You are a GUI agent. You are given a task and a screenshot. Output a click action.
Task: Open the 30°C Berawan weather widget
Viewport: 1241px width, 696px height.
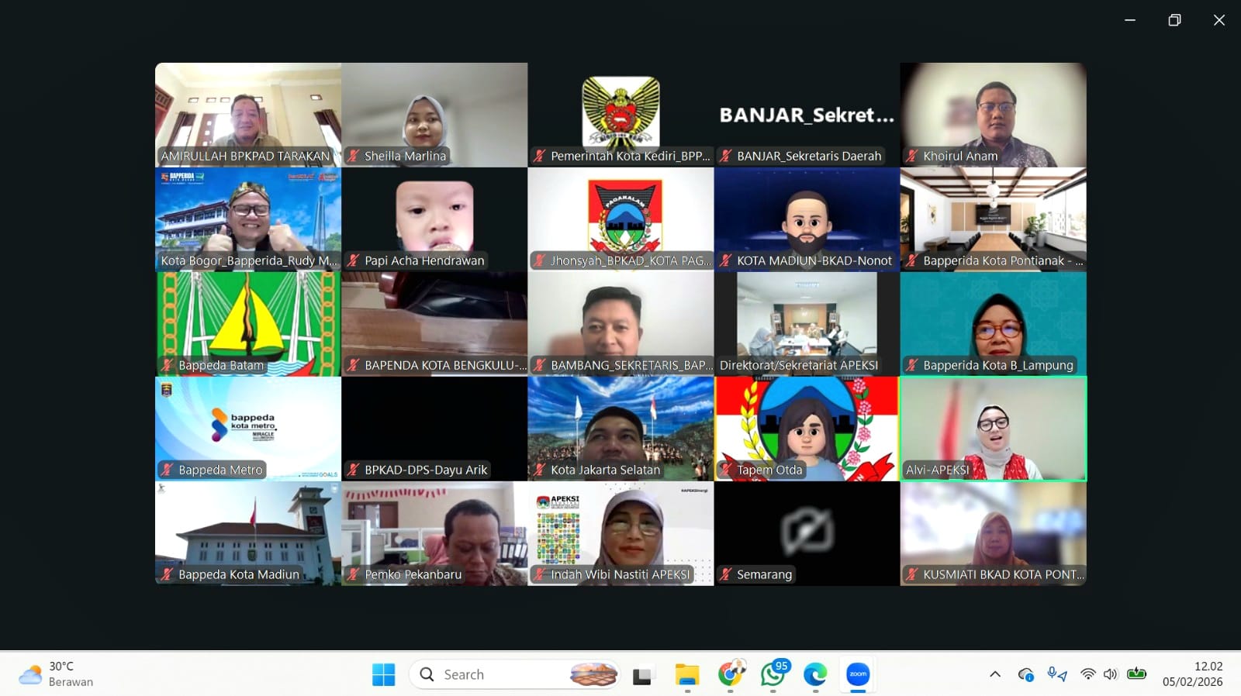tap(56, 674)
